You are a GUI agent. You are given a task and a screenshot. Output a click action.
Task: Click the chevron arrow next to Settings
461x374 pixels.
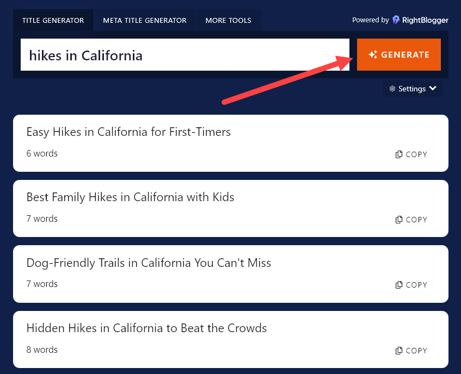point(433,89)
